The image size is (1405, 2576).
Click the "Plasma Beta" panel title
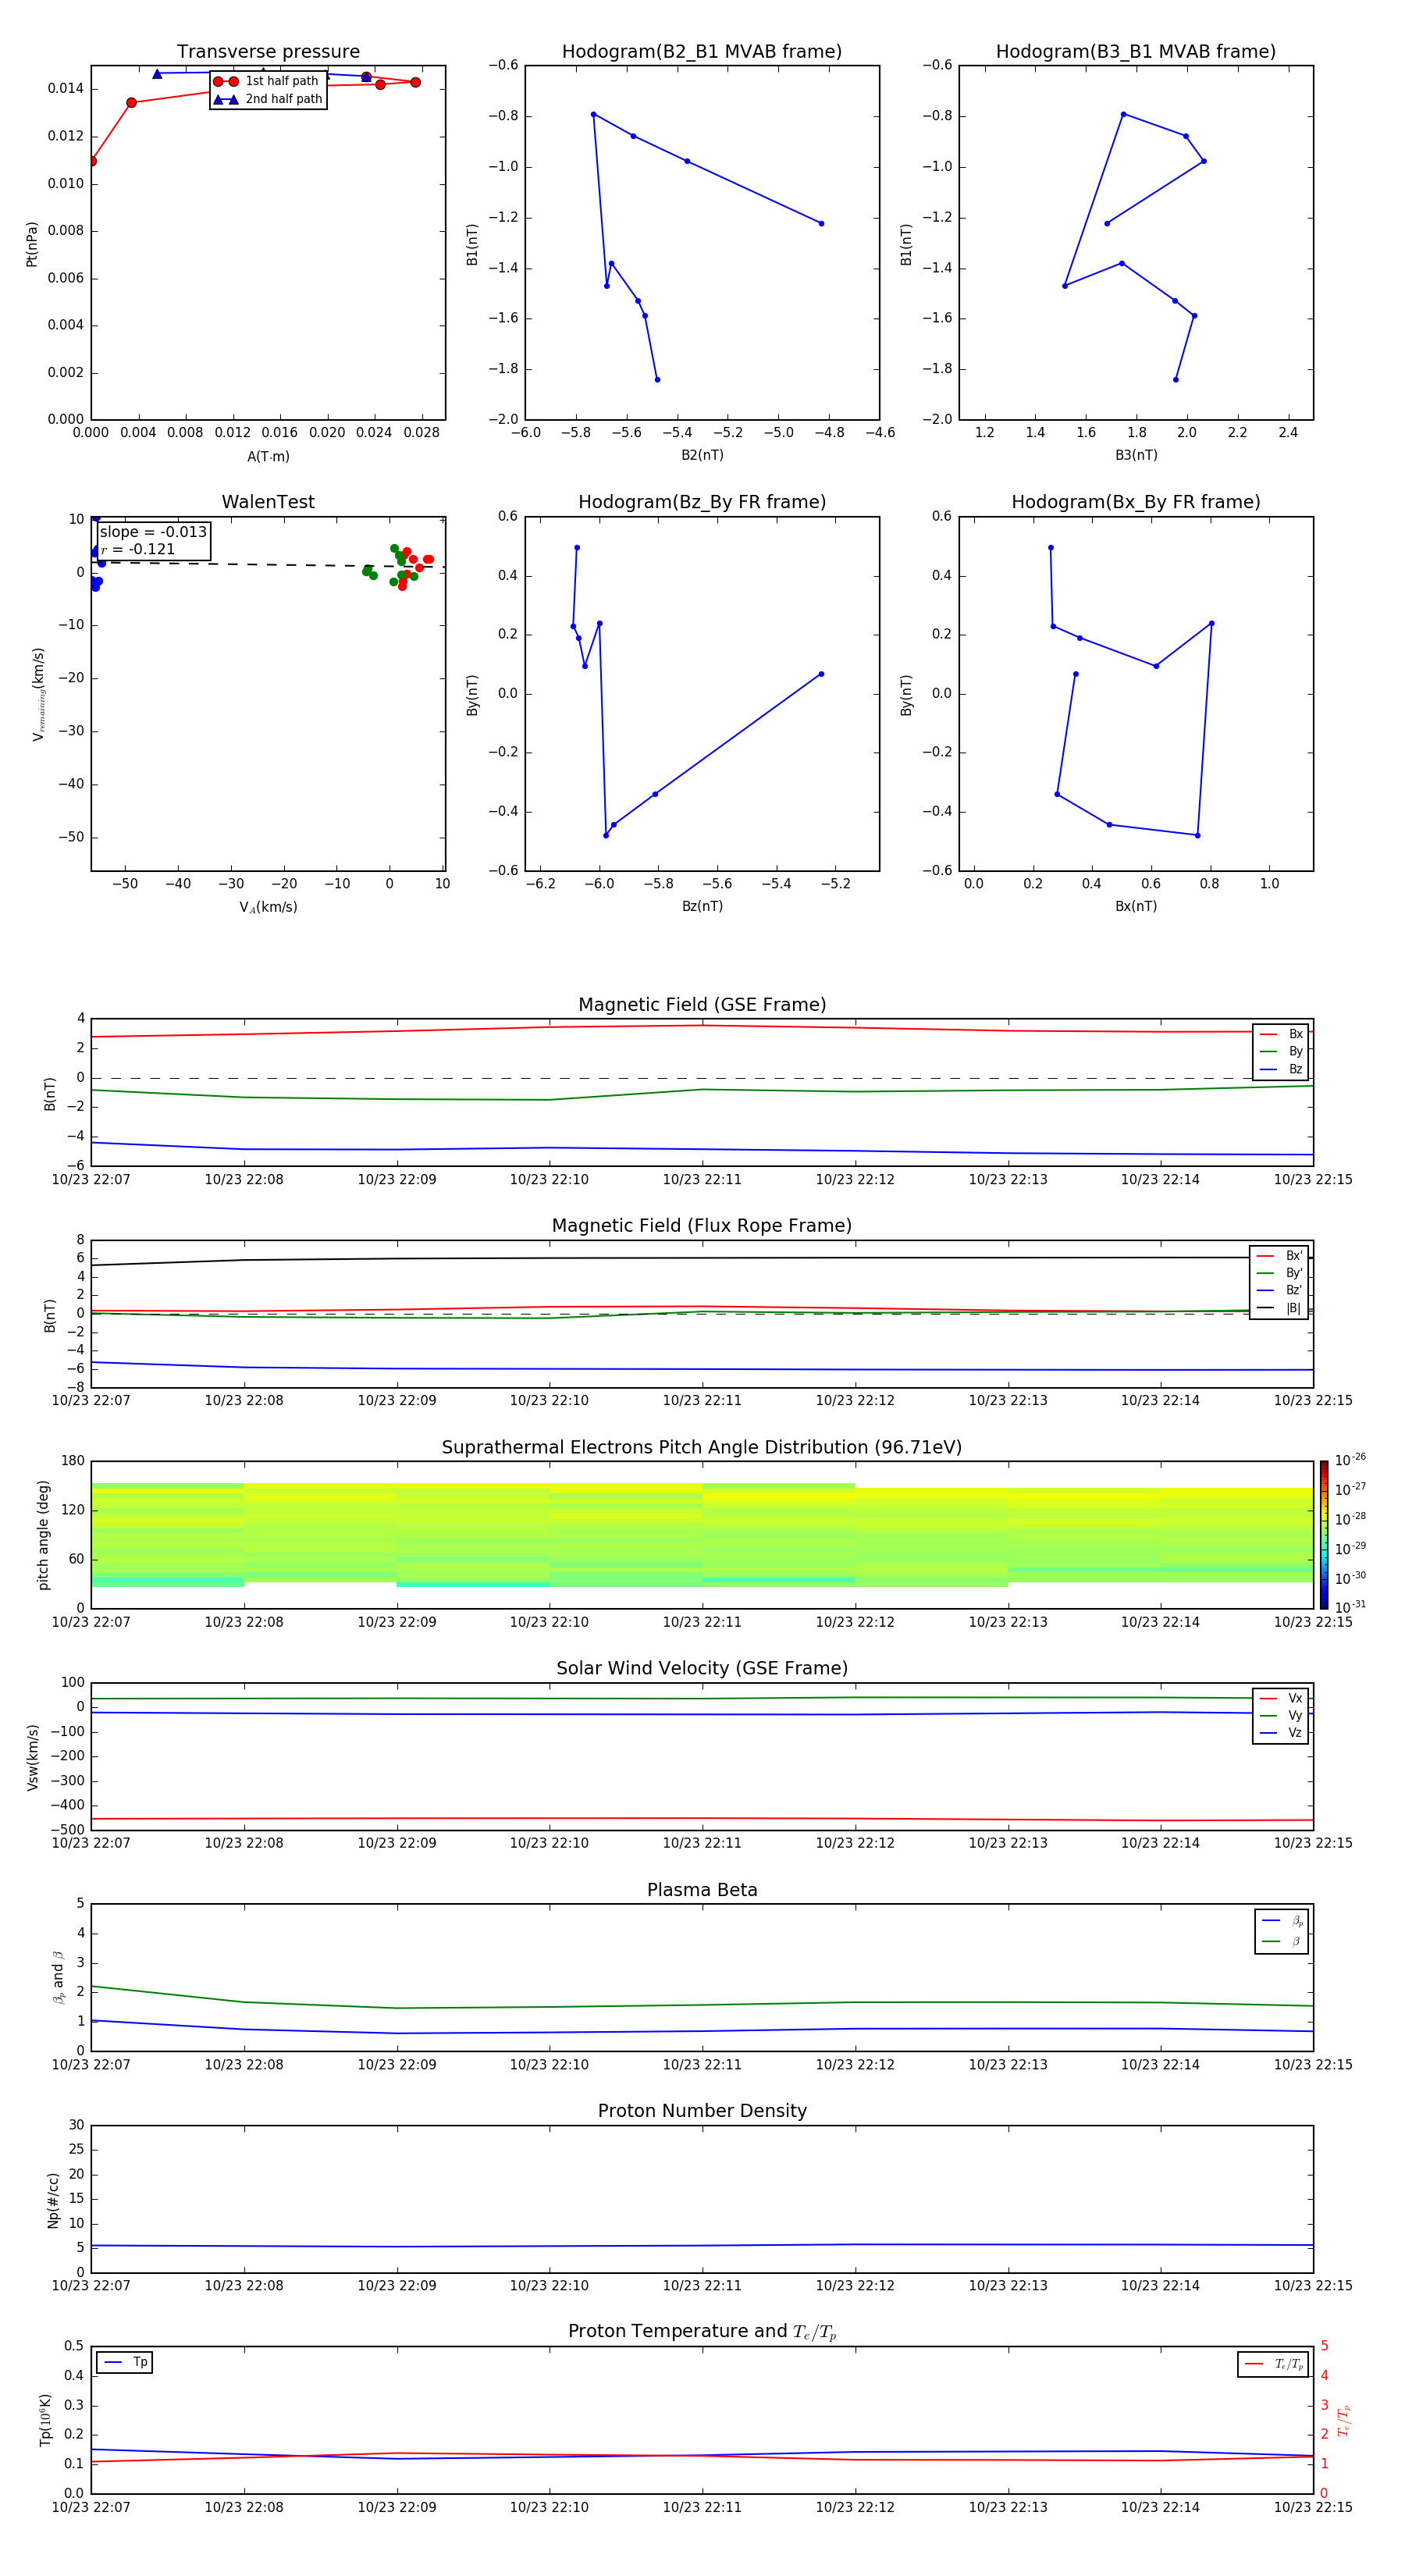[x=702, y=1891]
